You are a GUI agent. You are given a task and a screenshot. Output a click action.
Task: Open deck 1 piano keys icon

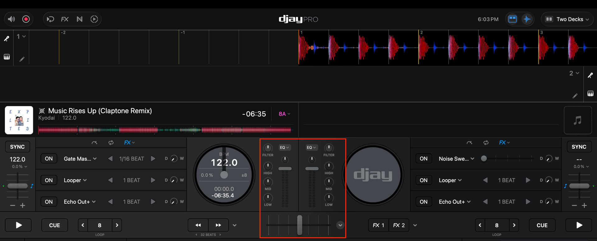tap(7, 57)
